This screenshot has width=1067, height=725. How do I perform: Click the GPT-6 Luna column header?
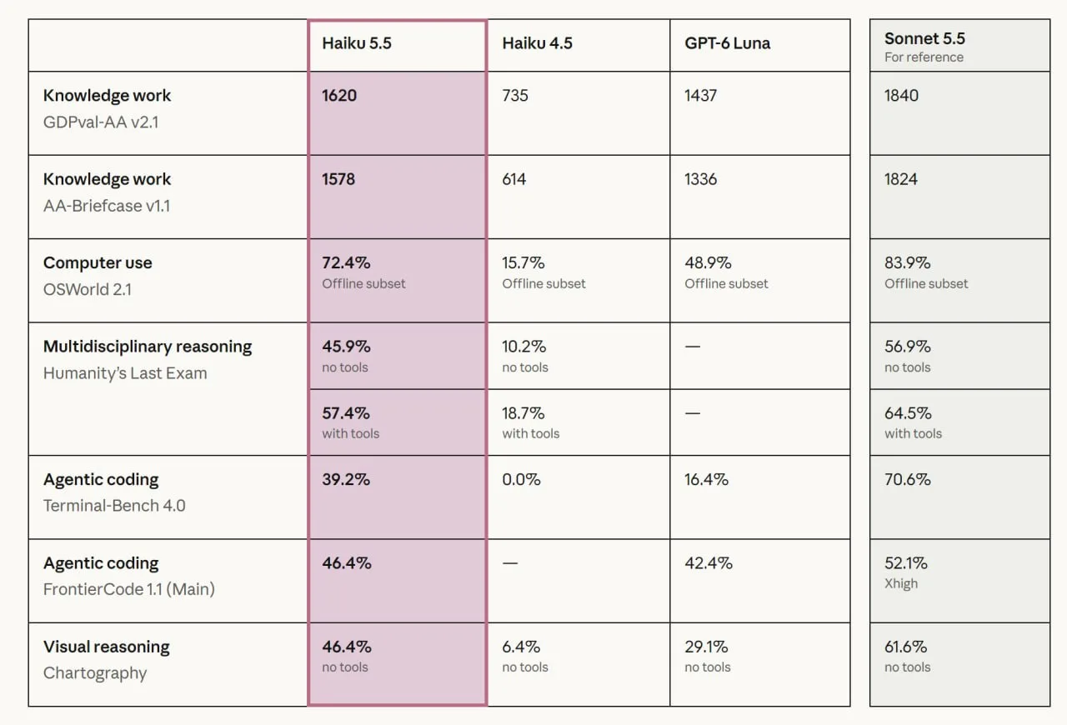point(760,45)
